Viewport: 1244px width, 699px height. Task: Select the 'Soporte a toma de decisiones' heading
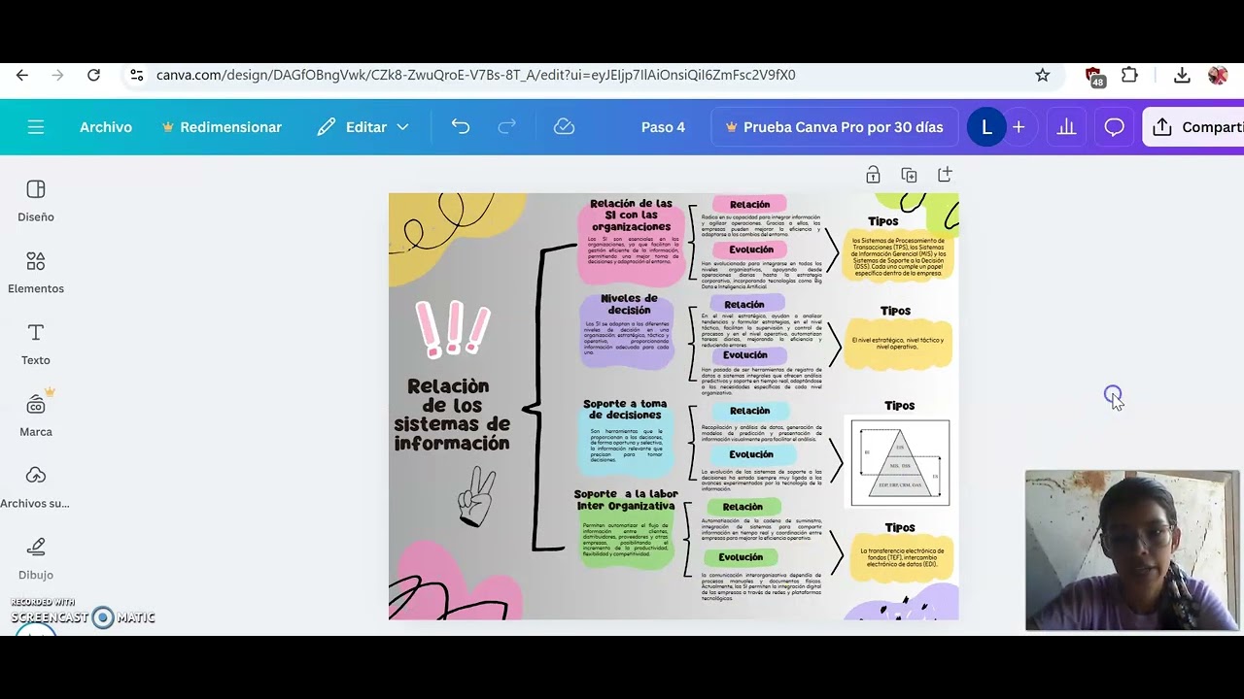(x=625, y=409)
